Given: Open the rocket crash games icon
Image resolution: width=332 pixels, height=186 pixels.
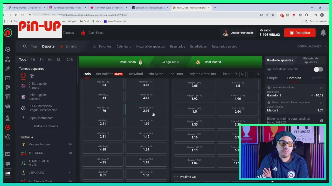Looking at the screenshot, I should (8, 68).
